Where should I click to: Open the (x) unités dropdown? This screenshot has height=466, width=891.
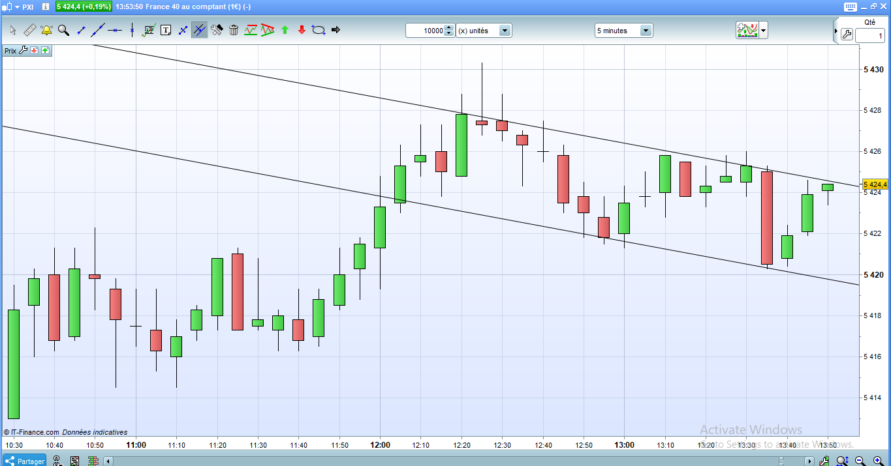tap(484, 31)
